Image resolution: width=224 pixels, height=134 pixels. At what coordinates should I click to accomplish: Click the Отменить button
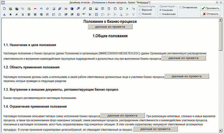[210, 14]
